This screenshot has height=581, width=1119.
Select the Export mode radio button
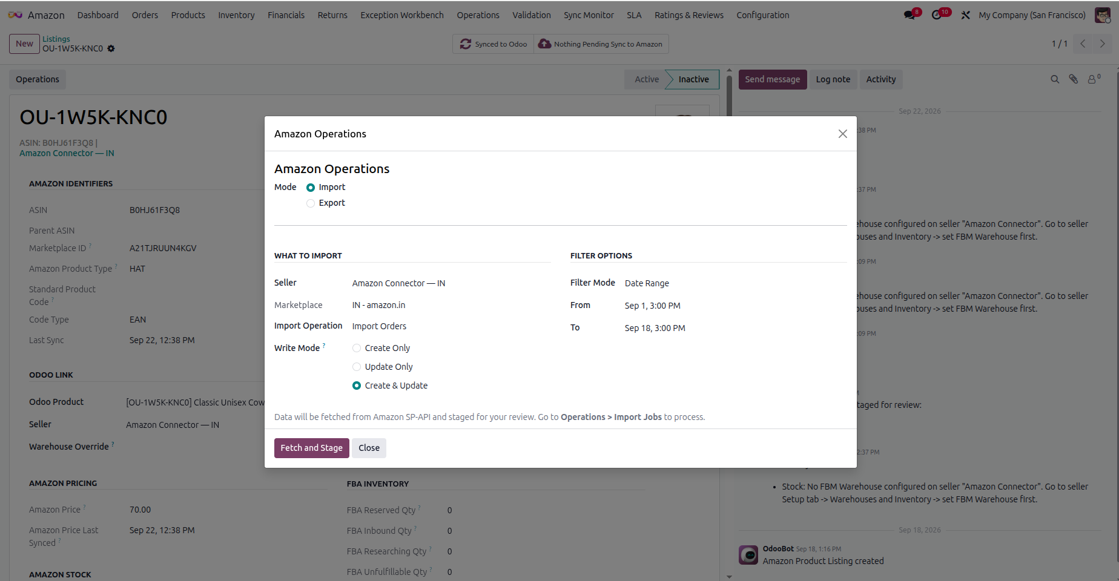(311, 203)
